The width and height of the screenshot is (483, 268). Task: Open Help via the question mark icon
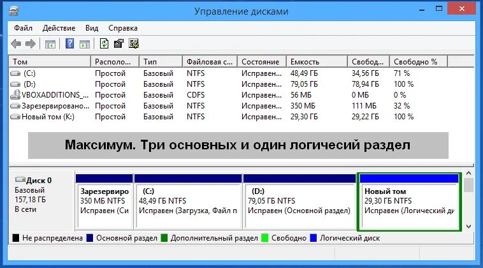pos(70,43)
